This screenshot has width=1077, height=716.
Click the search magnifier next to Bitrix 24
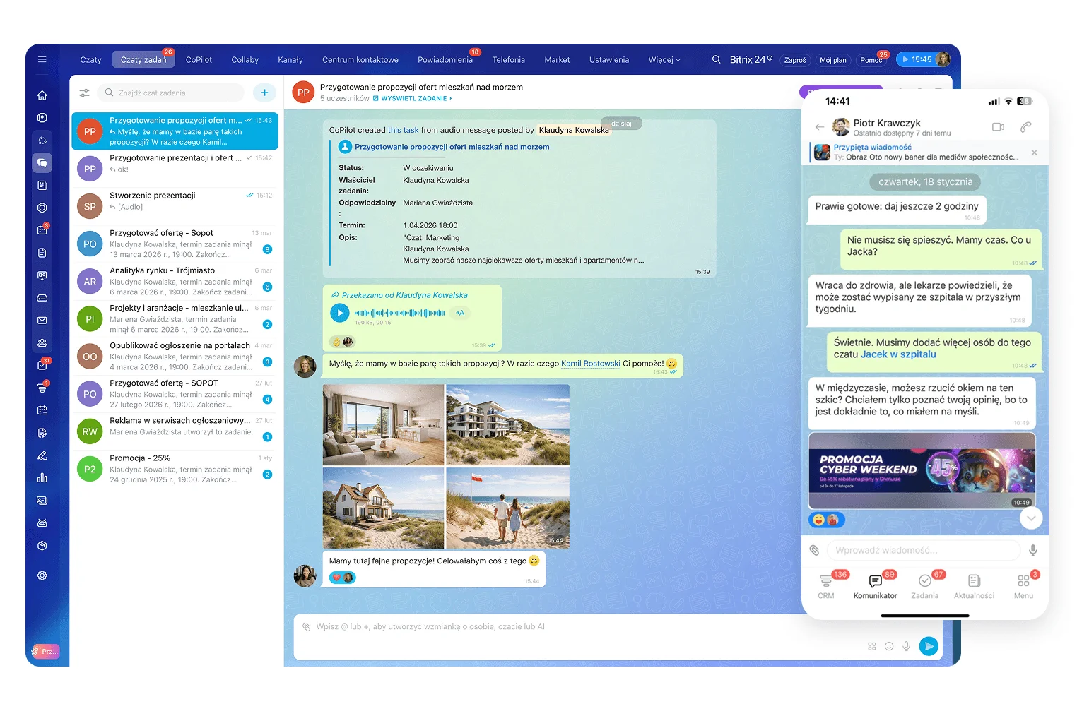click(716, 60)
